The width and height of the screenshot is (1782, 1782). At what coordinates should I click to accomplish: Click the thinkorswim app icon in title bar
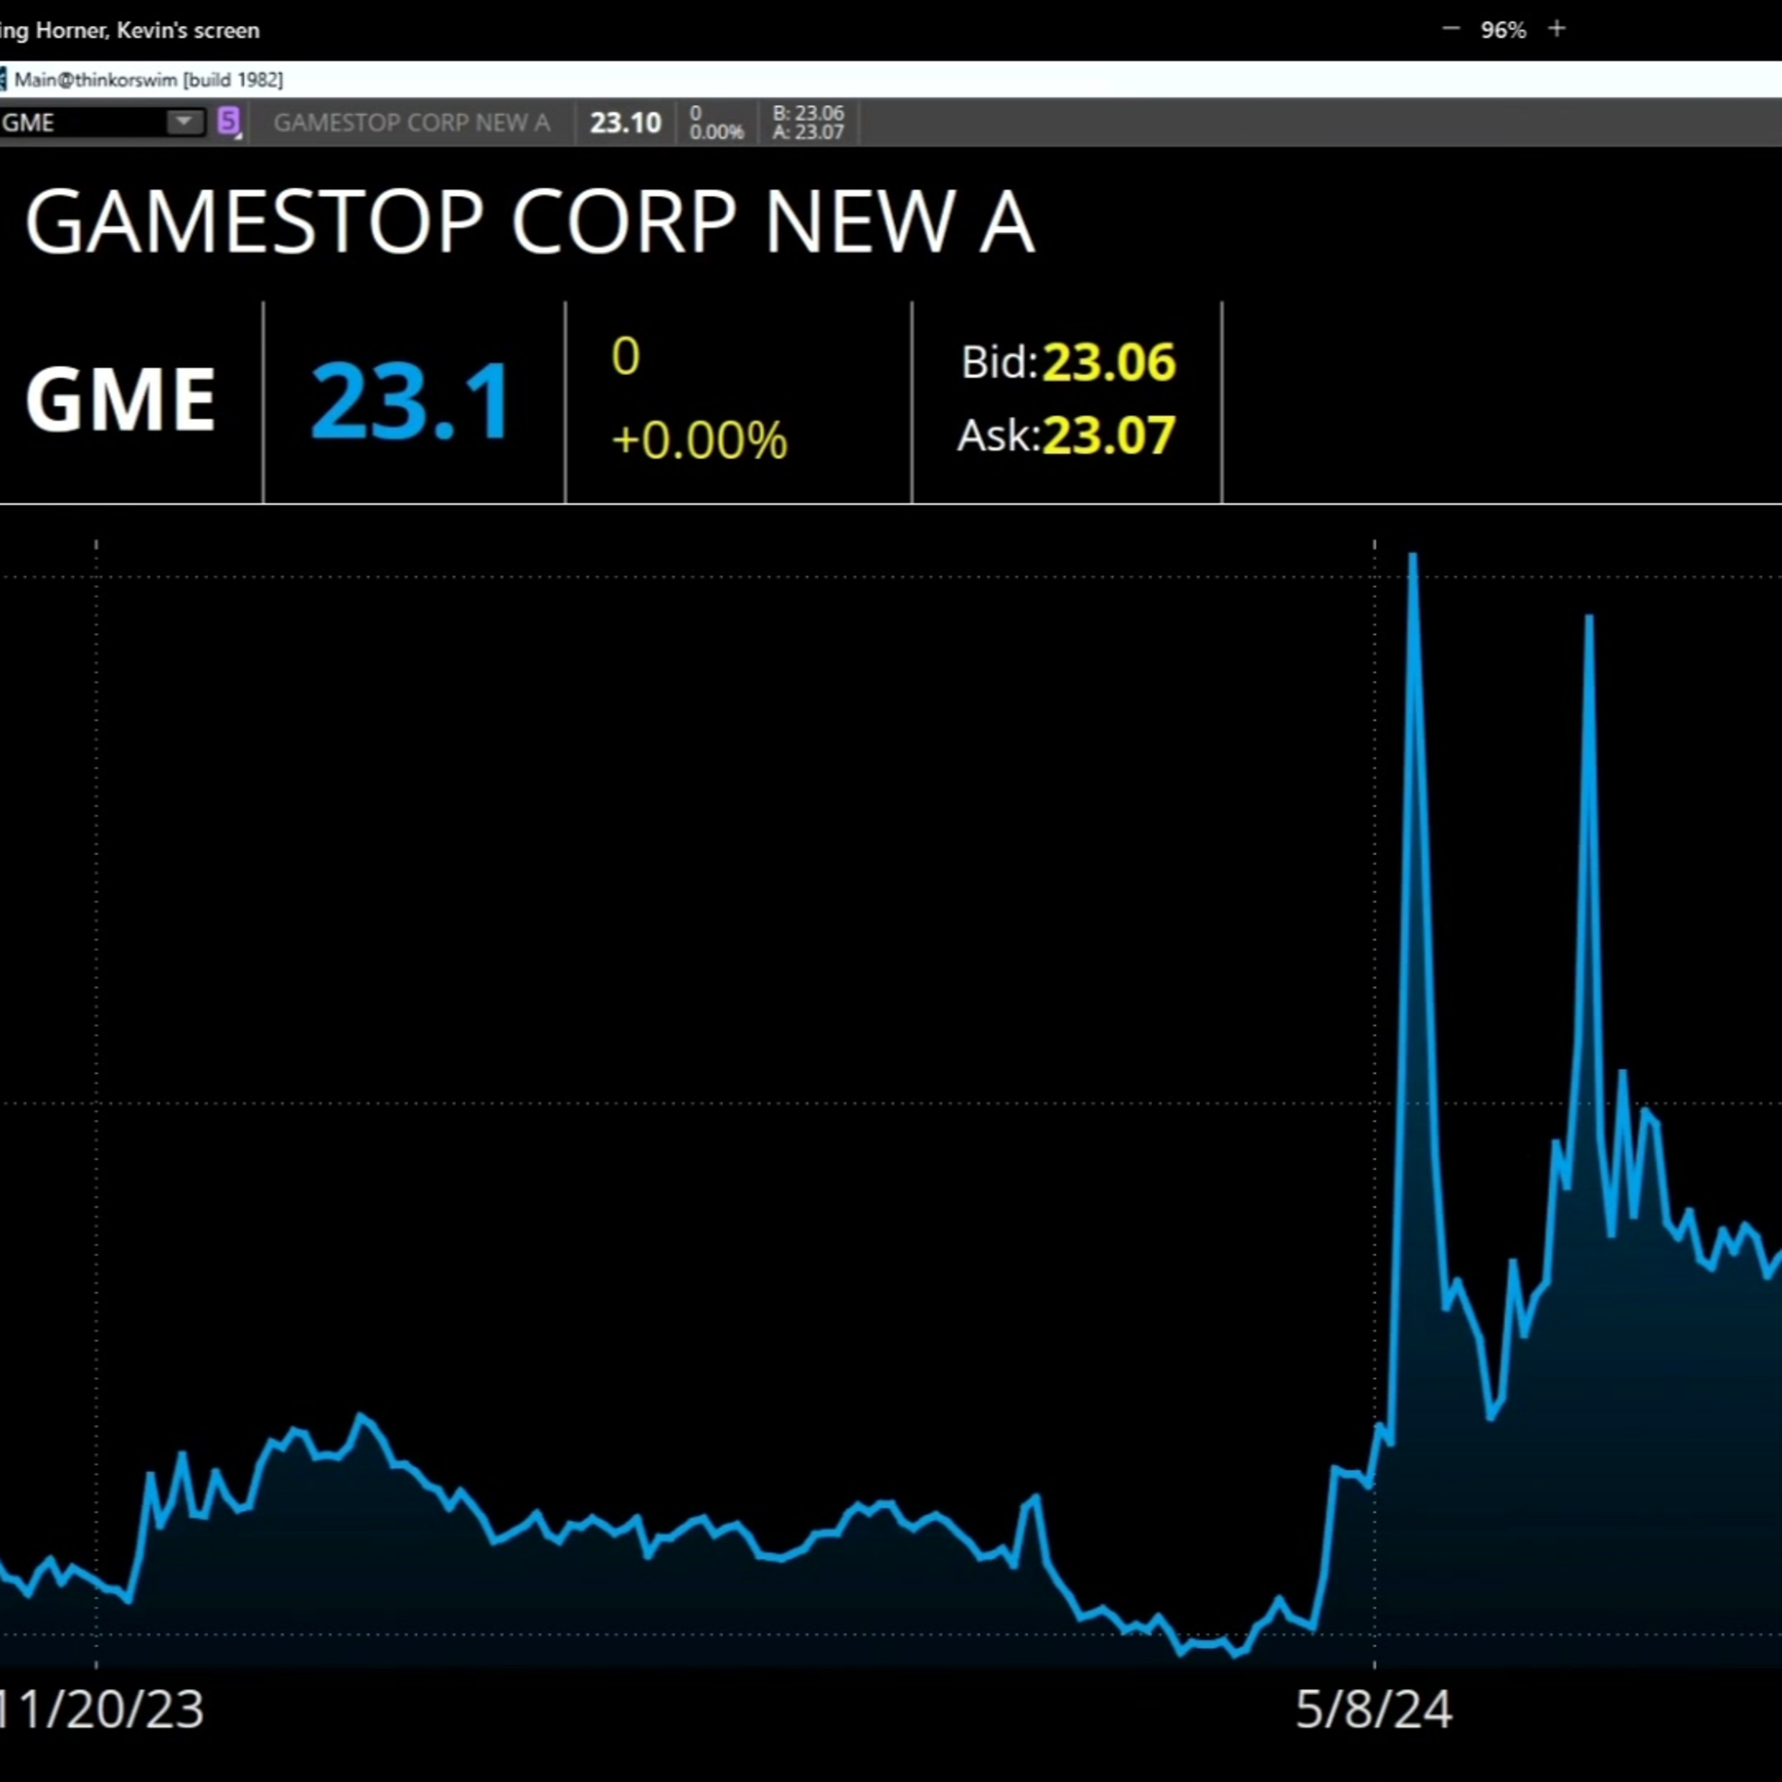[x=3, y=80]
